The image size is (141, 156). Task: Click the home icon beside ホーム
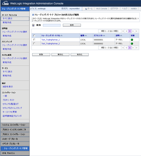point(86,9)
